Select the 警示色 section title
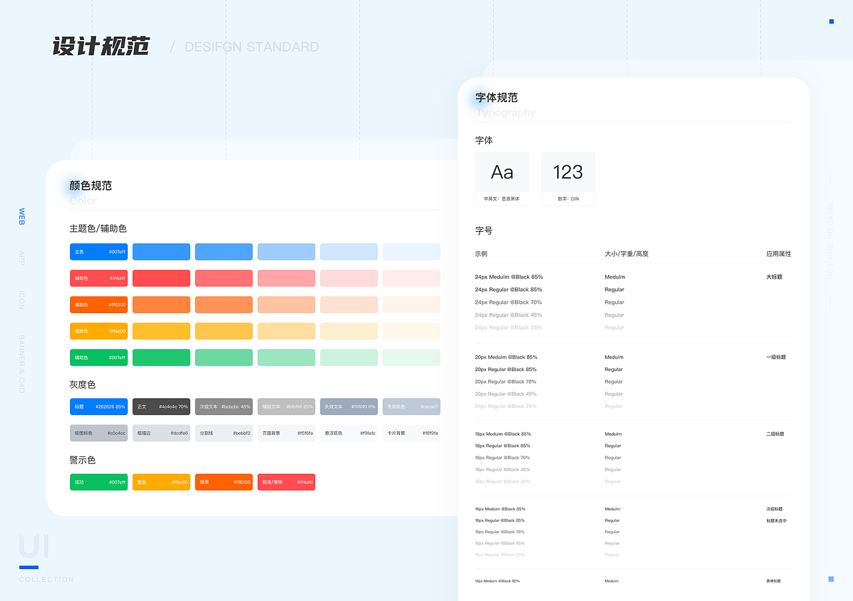The height and width of the screenshot is (601, 853). tap(83, 460)
